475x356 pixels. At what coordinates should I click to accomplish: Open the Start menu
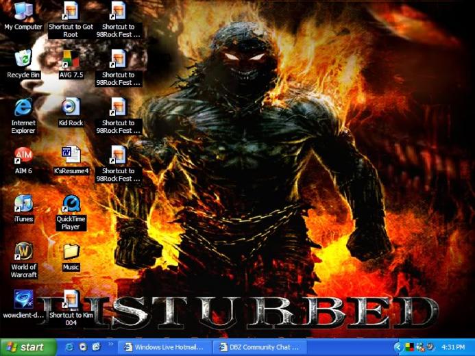click(x=28, y=347)
